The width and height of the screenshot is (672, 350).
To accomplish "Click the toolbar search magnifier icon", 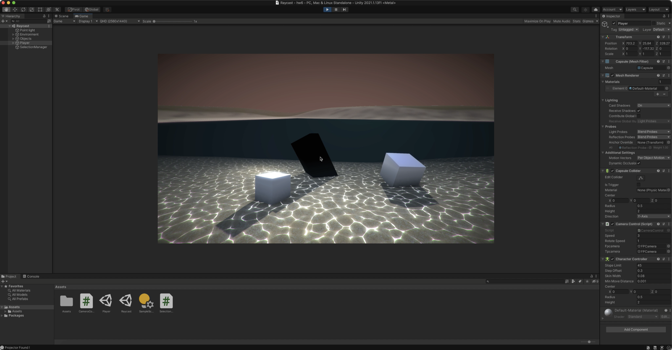I will (574, 9).
